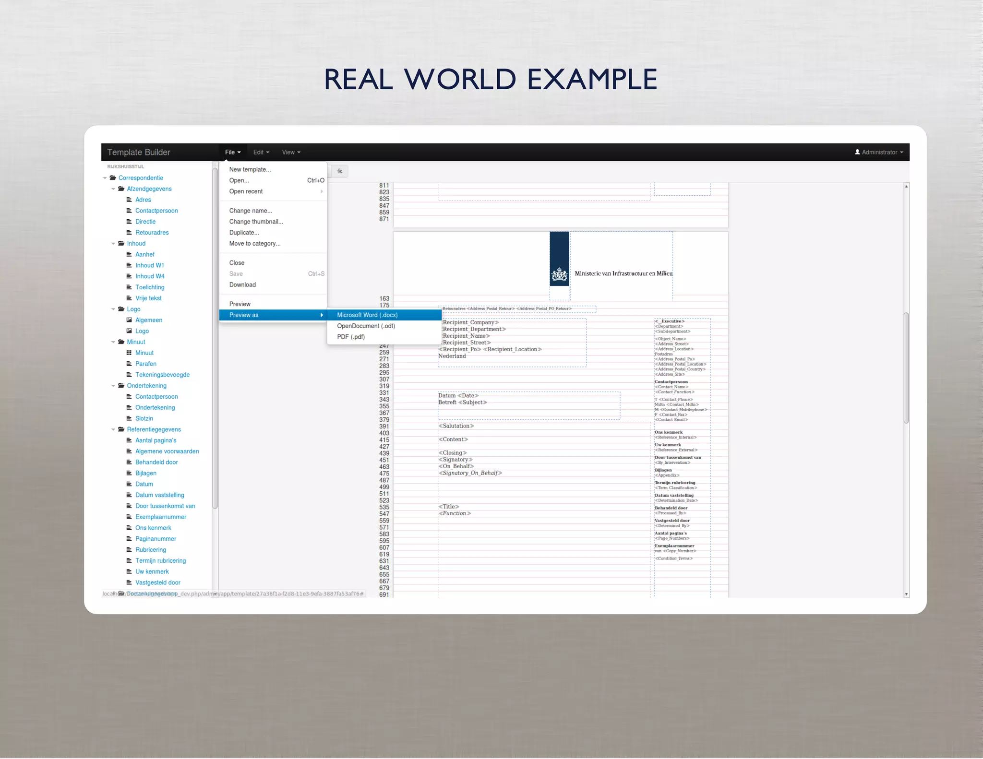Screen dimensions: 983x759
Task: Collapse the Afzendgegevens tree folder
Action: (113, 189)
